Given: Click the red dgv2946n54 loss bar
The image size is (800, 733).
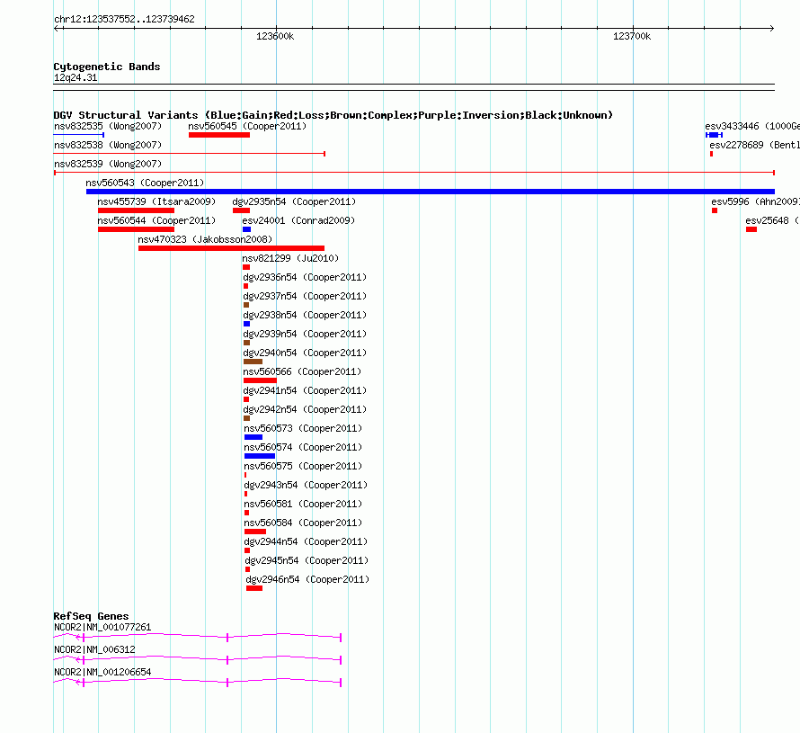Looking at the screenshot, I should 254,588.
